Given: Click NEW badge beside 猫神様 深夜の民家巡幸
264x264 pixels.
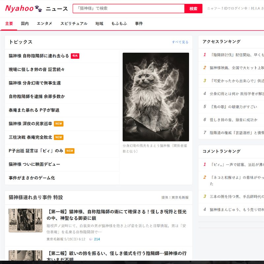Looking at the screenshot, I should tap(59, 124).
